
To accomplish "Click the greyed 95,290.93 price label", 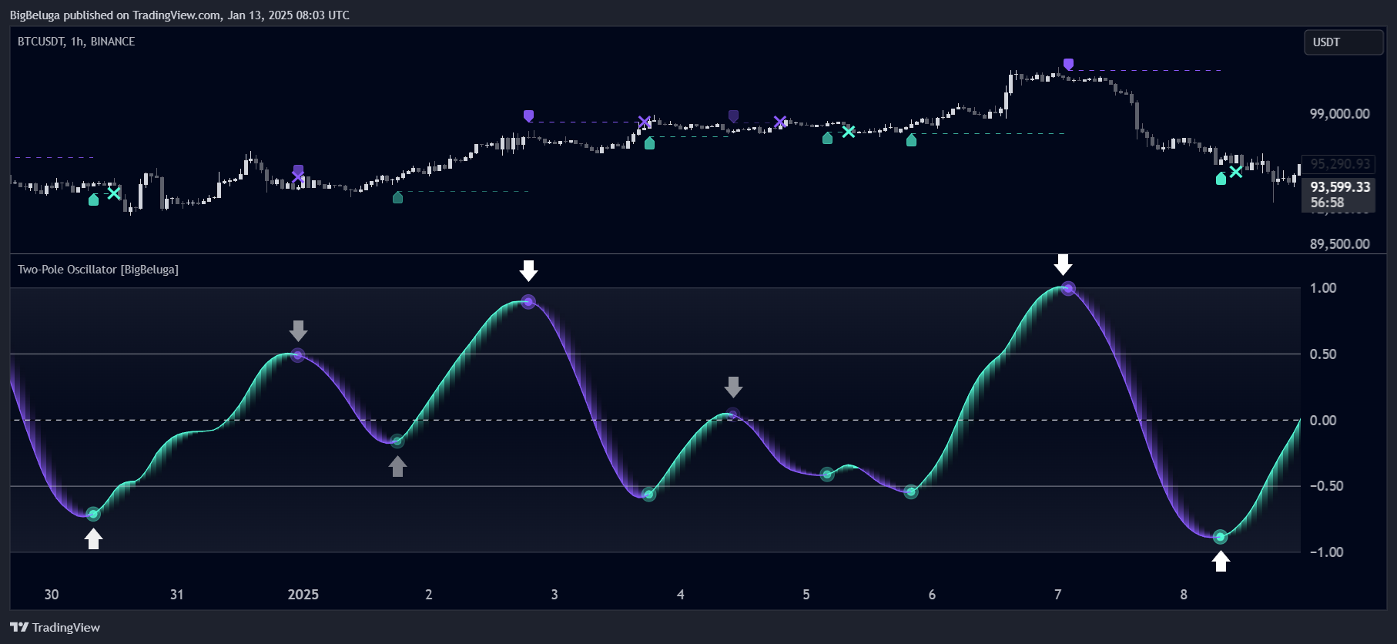I will (1340, 164).
